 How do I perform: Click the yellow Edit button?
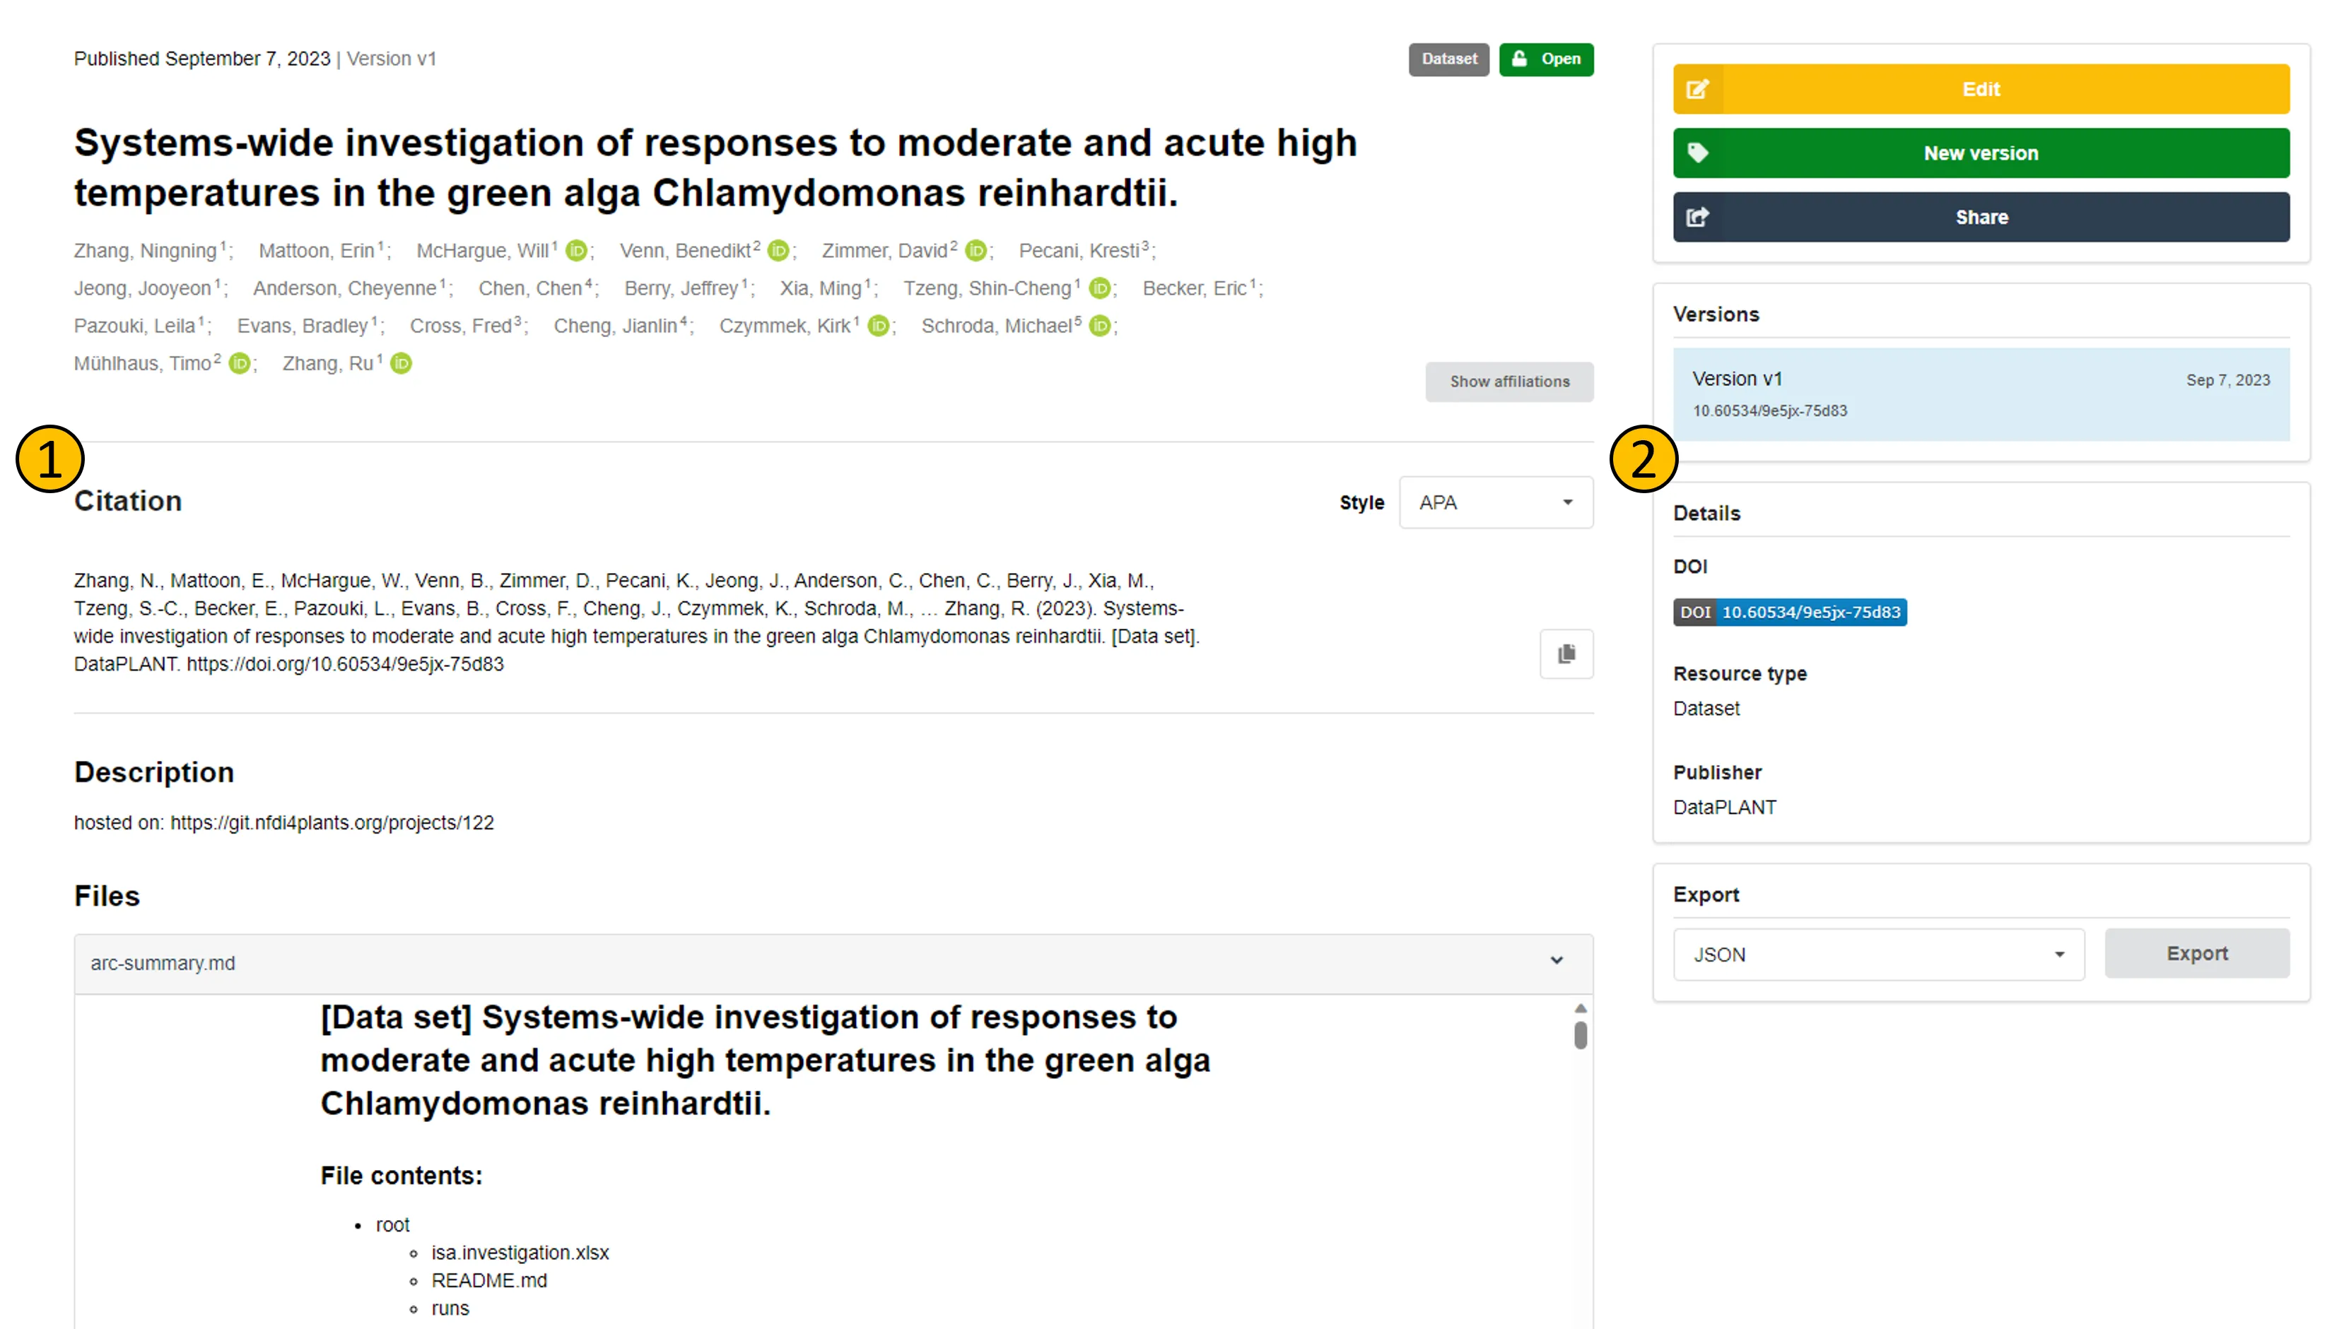click(1979, 90)
